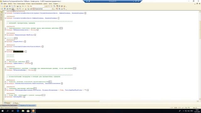Click the volume icon in system tray
The width and height of the screenshot is (201, 113).
(188, 111)
